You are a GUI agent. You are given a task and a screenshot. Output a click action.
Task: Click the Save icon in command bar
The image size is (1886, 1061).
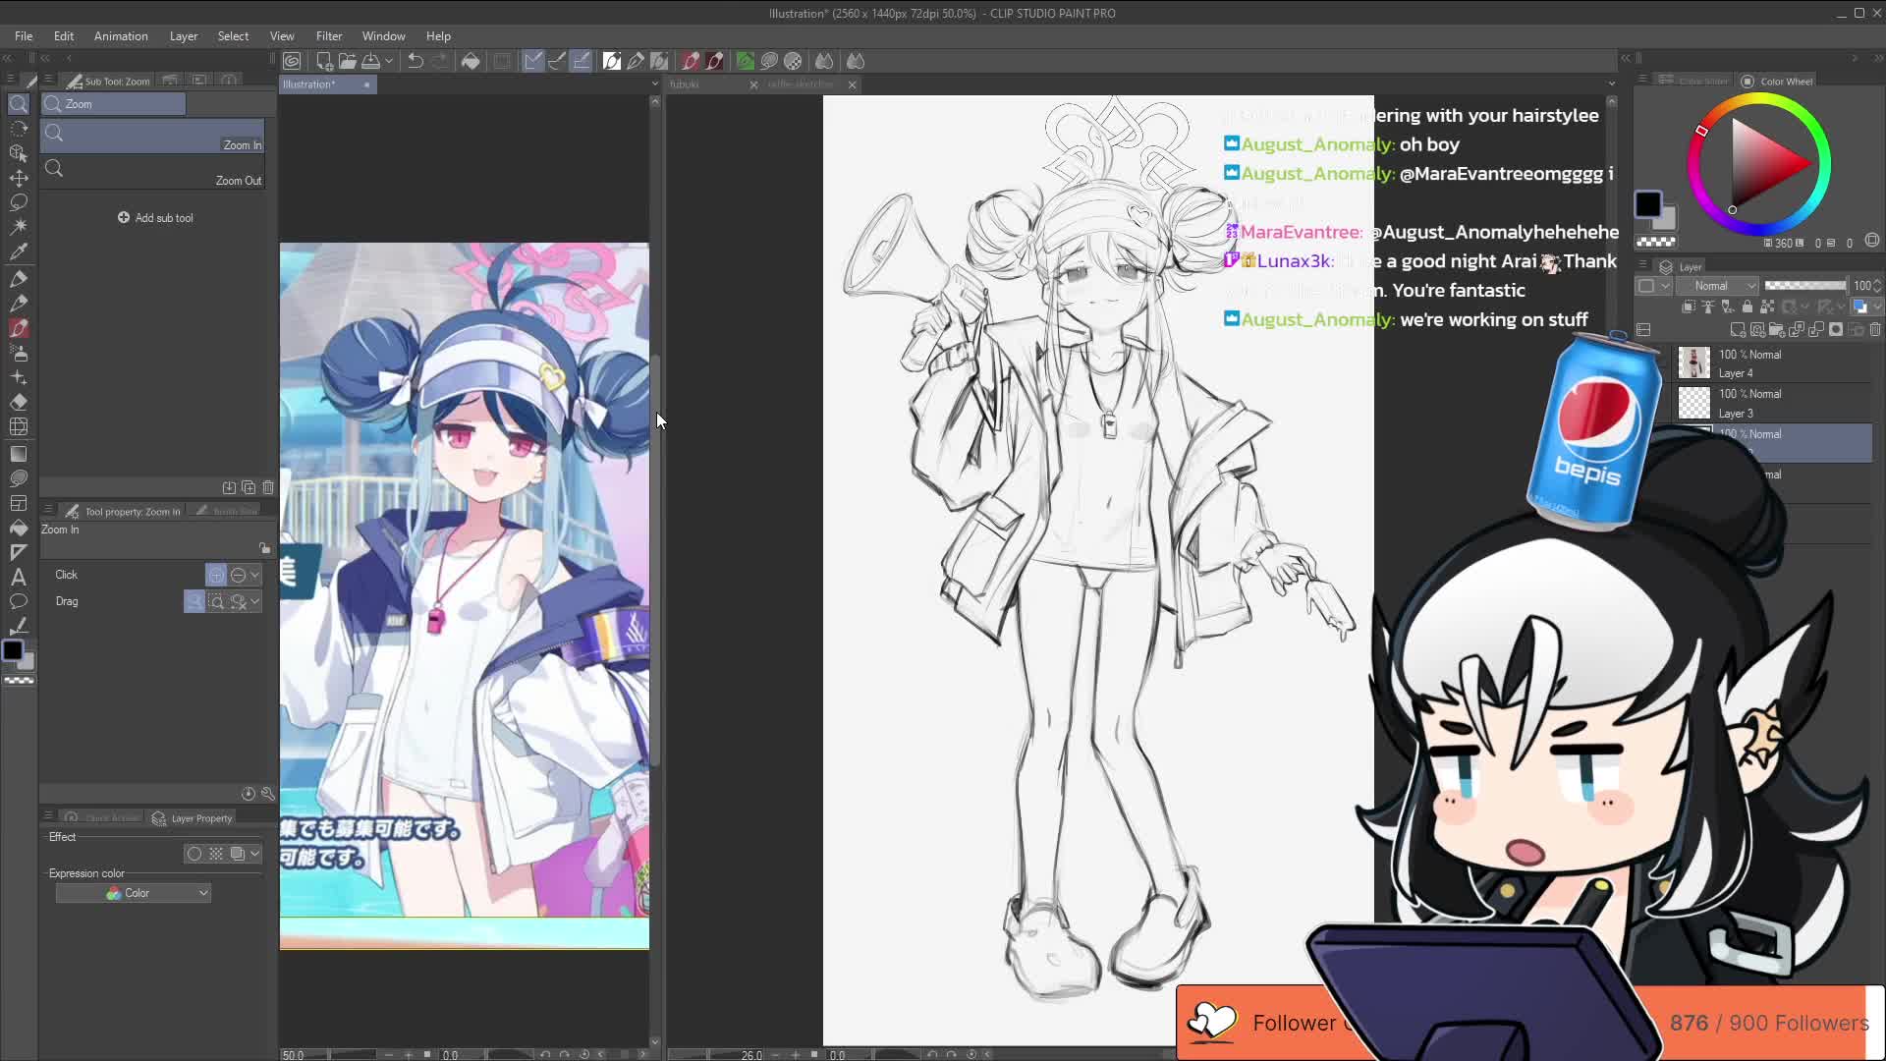371,61
